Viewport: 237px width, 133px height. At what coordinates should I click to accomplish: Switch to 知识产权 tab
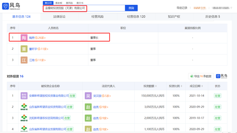[x=174, y=17]
